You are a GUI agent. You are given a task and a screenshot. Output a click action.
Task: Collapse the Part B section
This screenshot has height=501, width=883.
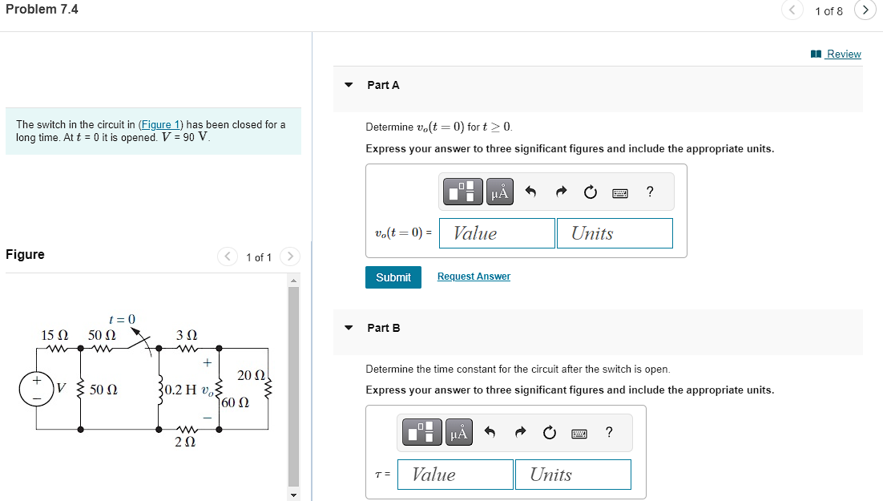(350, 327)
